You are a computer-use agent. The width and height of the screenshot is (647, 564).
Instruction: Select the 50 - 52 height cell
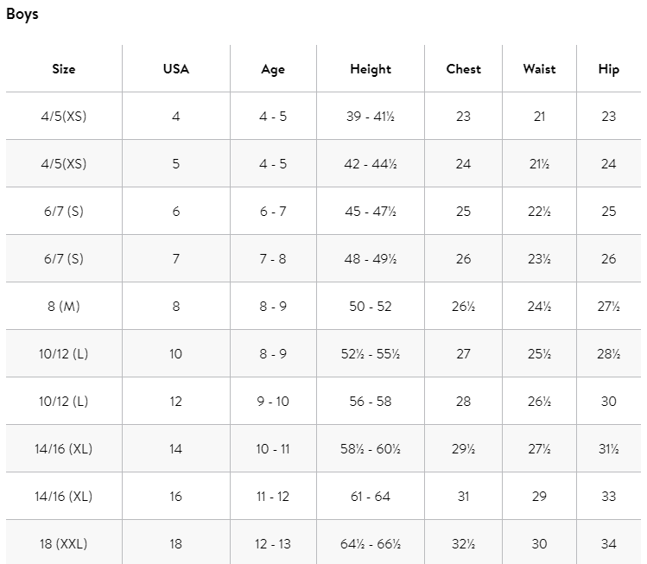click(371, 307)
